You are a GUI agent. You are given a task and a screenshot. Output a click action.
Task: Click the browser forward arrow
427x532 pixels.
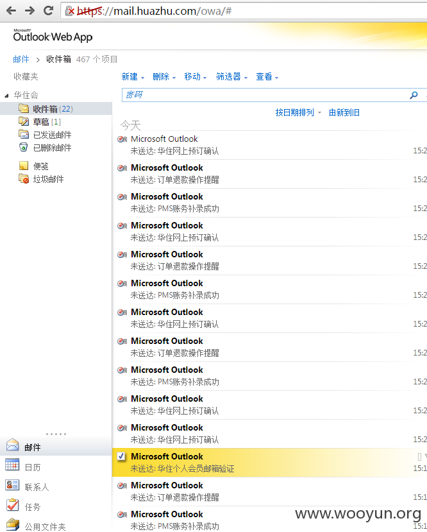coord(30,11)
